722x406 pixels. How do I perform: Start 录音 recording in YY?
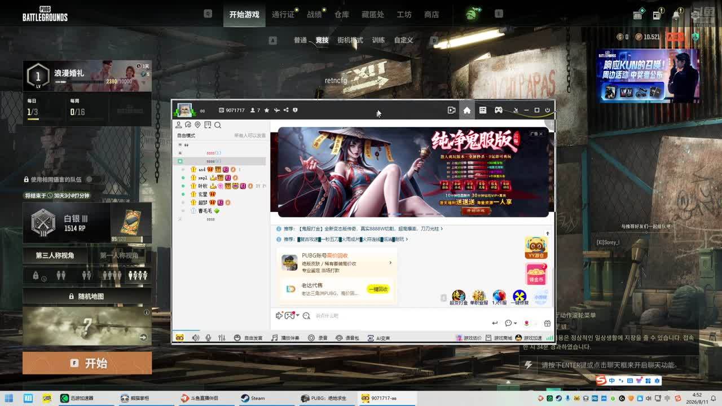318,338
